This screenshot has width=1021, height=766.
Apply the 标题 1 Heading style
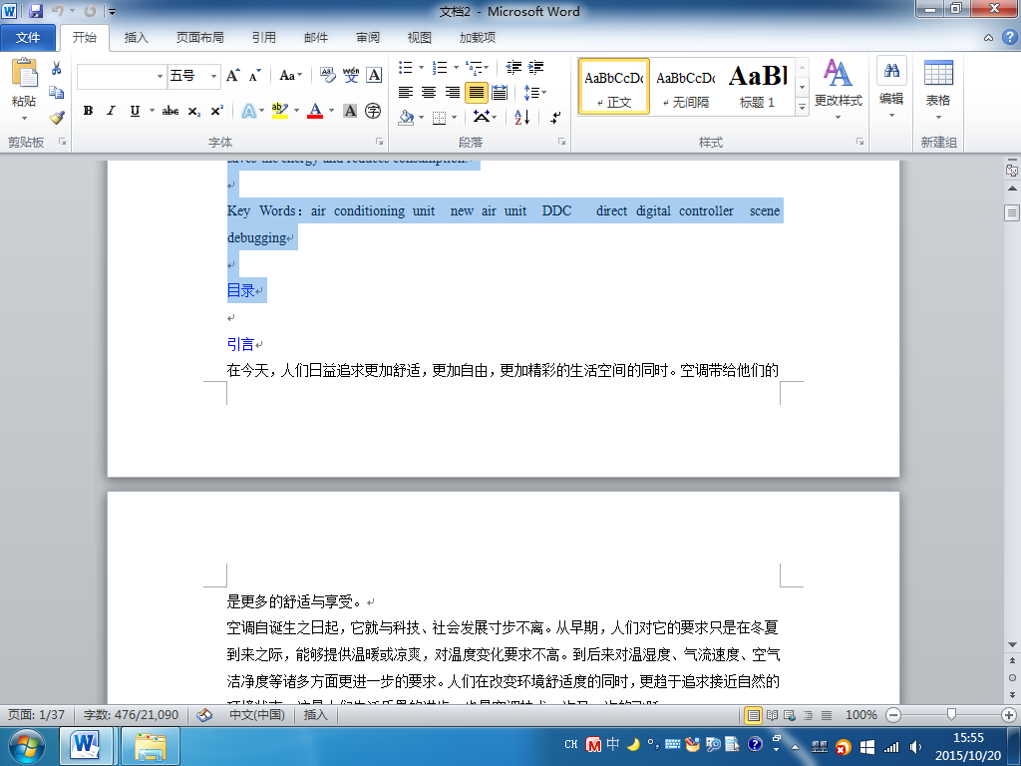758,87
